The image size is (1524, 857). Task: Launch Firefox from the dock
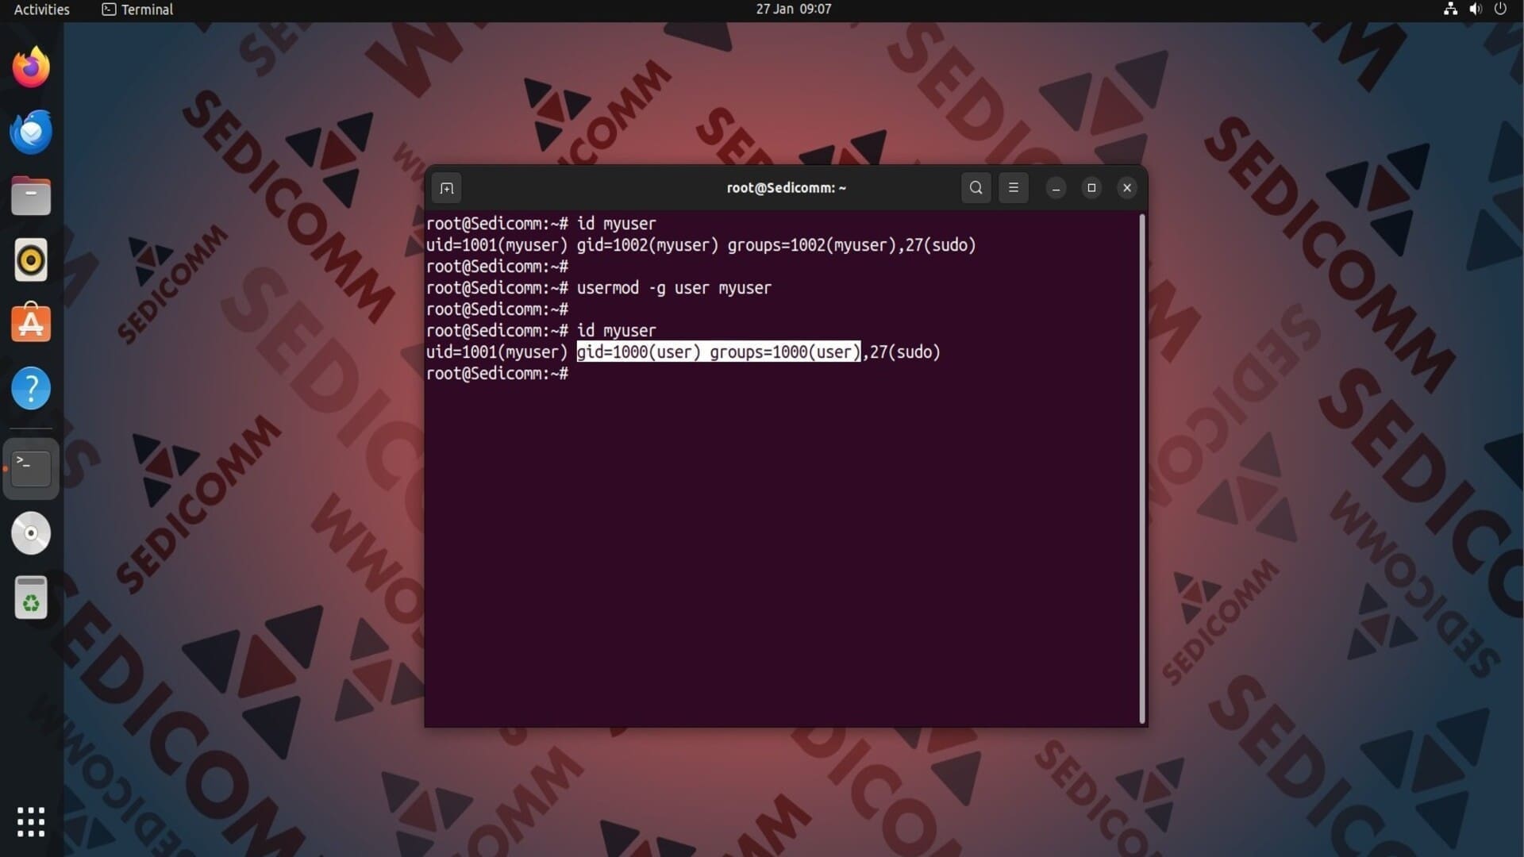(31, 67)
